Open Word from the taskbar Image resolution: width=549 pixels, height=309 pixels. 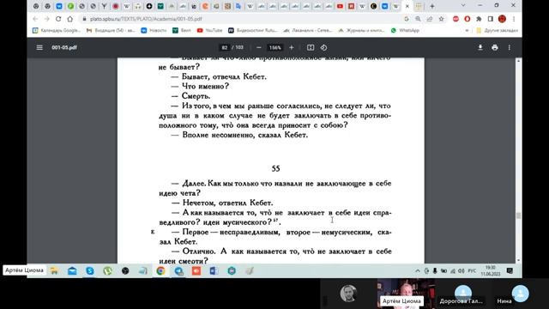(x=214, y=271)
